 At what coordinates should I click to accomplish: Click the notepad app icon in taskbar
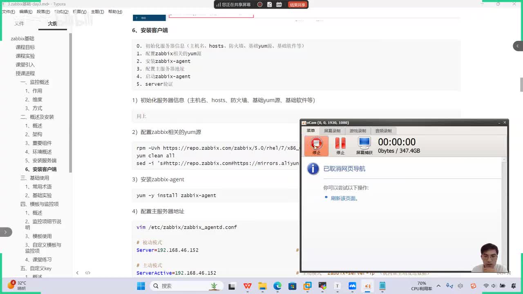382,286
